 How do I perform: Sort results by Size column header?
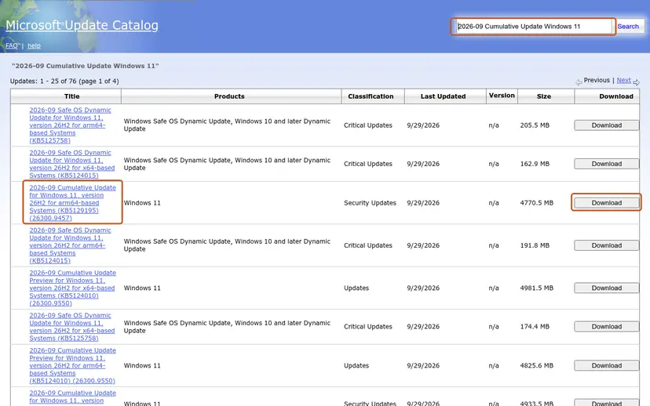(x=544, y=96)
